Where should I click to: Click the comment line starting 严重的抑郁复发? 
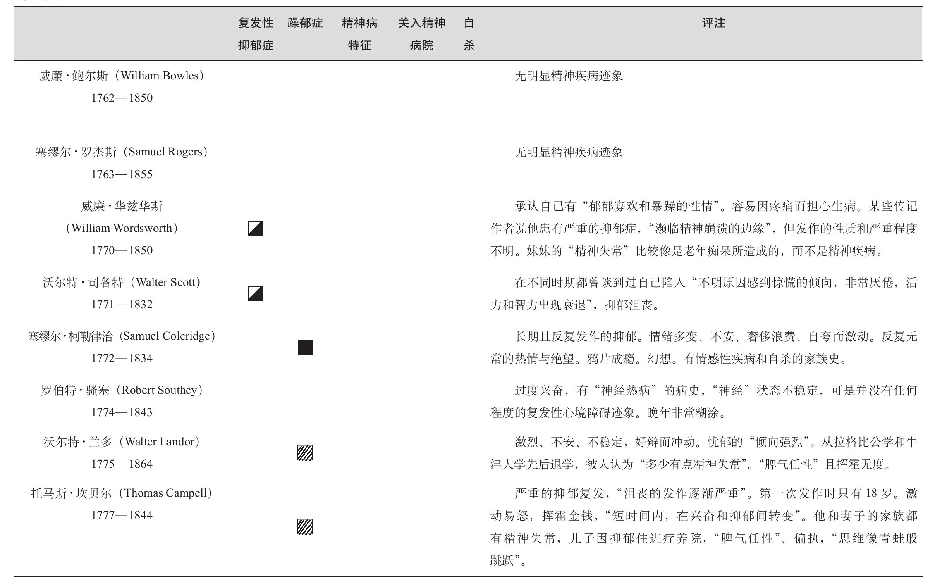point(716,493)
